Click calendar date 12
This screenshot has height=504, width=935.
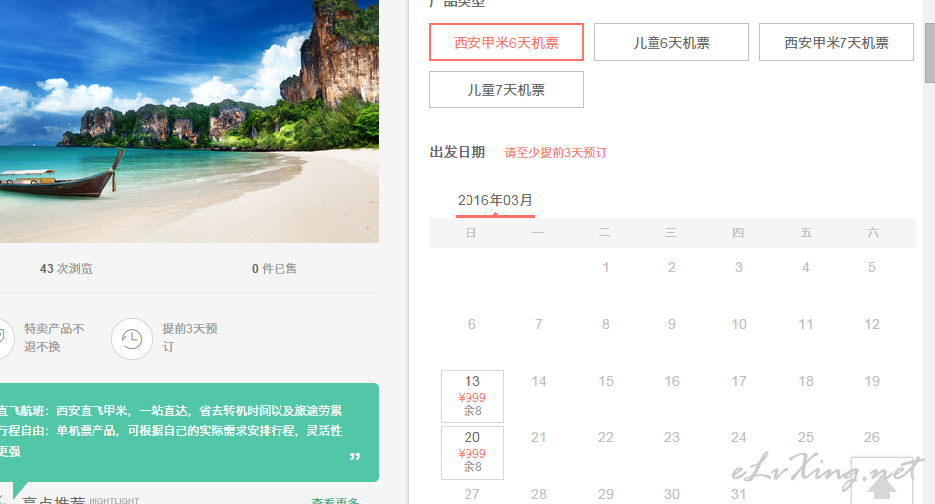click(871, 325)
